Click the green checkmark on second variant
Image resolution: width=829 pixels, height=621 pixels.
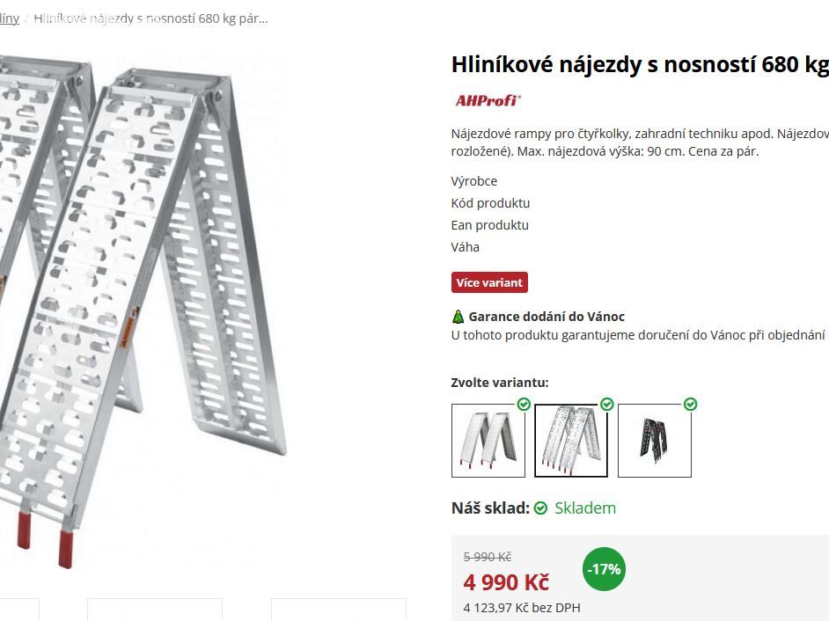pyautogui.click(x=607, y=405)
